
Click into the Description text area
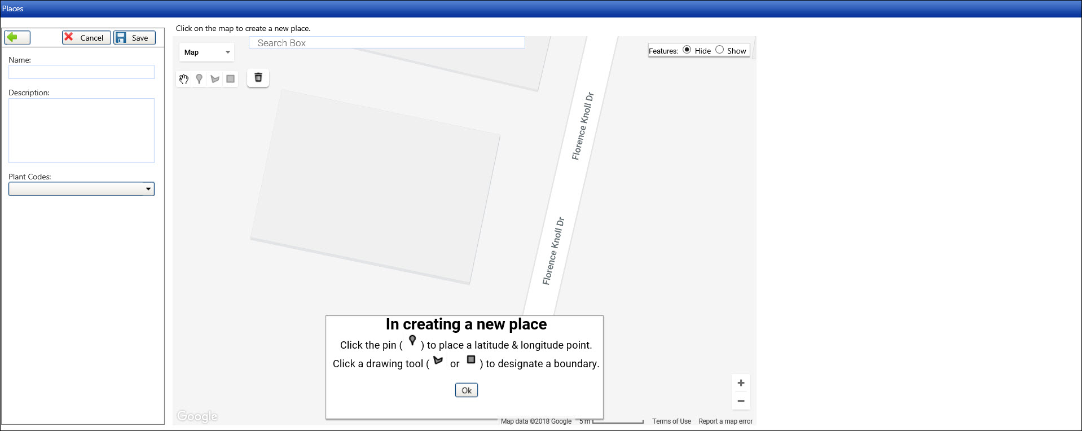pyautogui.click(x=81, y=130)
